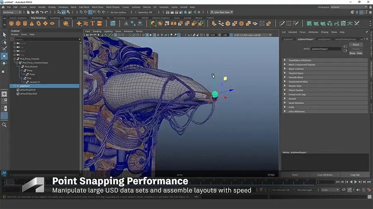
Task: Toggle the snap to points magnet icon
Action: tap(90, 12)
